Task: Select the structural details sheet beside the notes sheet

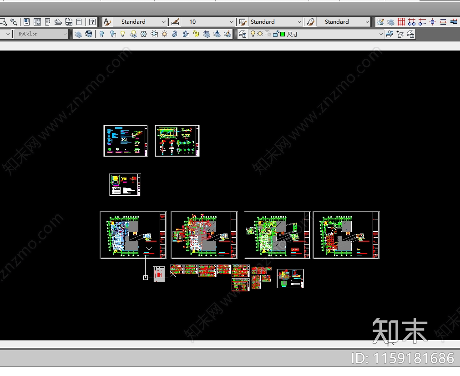Action: pyautogui.click(x=177, y=141)
